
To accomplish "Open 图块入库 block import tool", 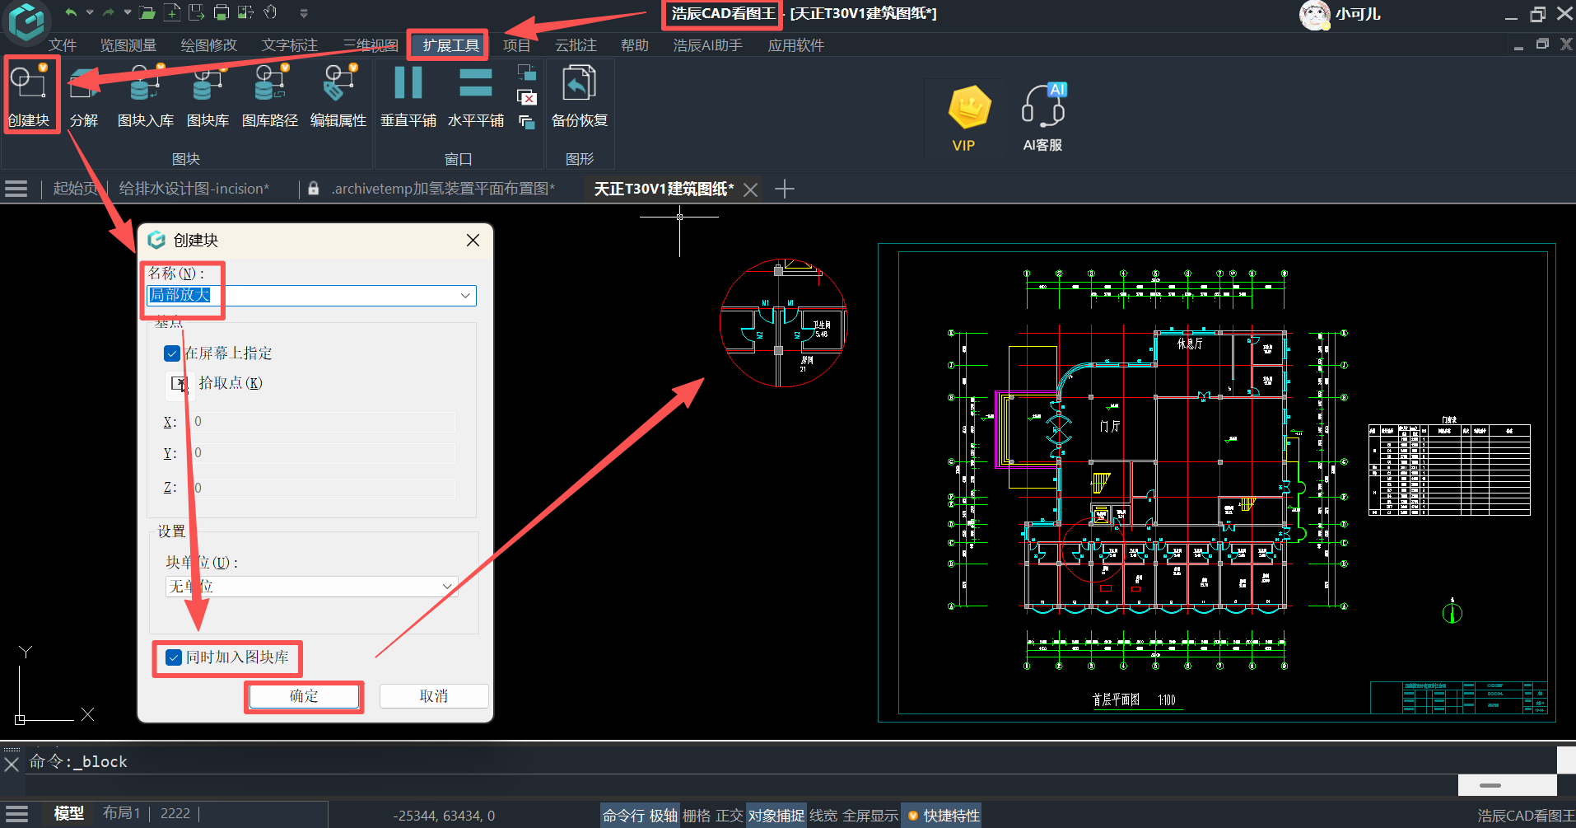I will 146,94.
